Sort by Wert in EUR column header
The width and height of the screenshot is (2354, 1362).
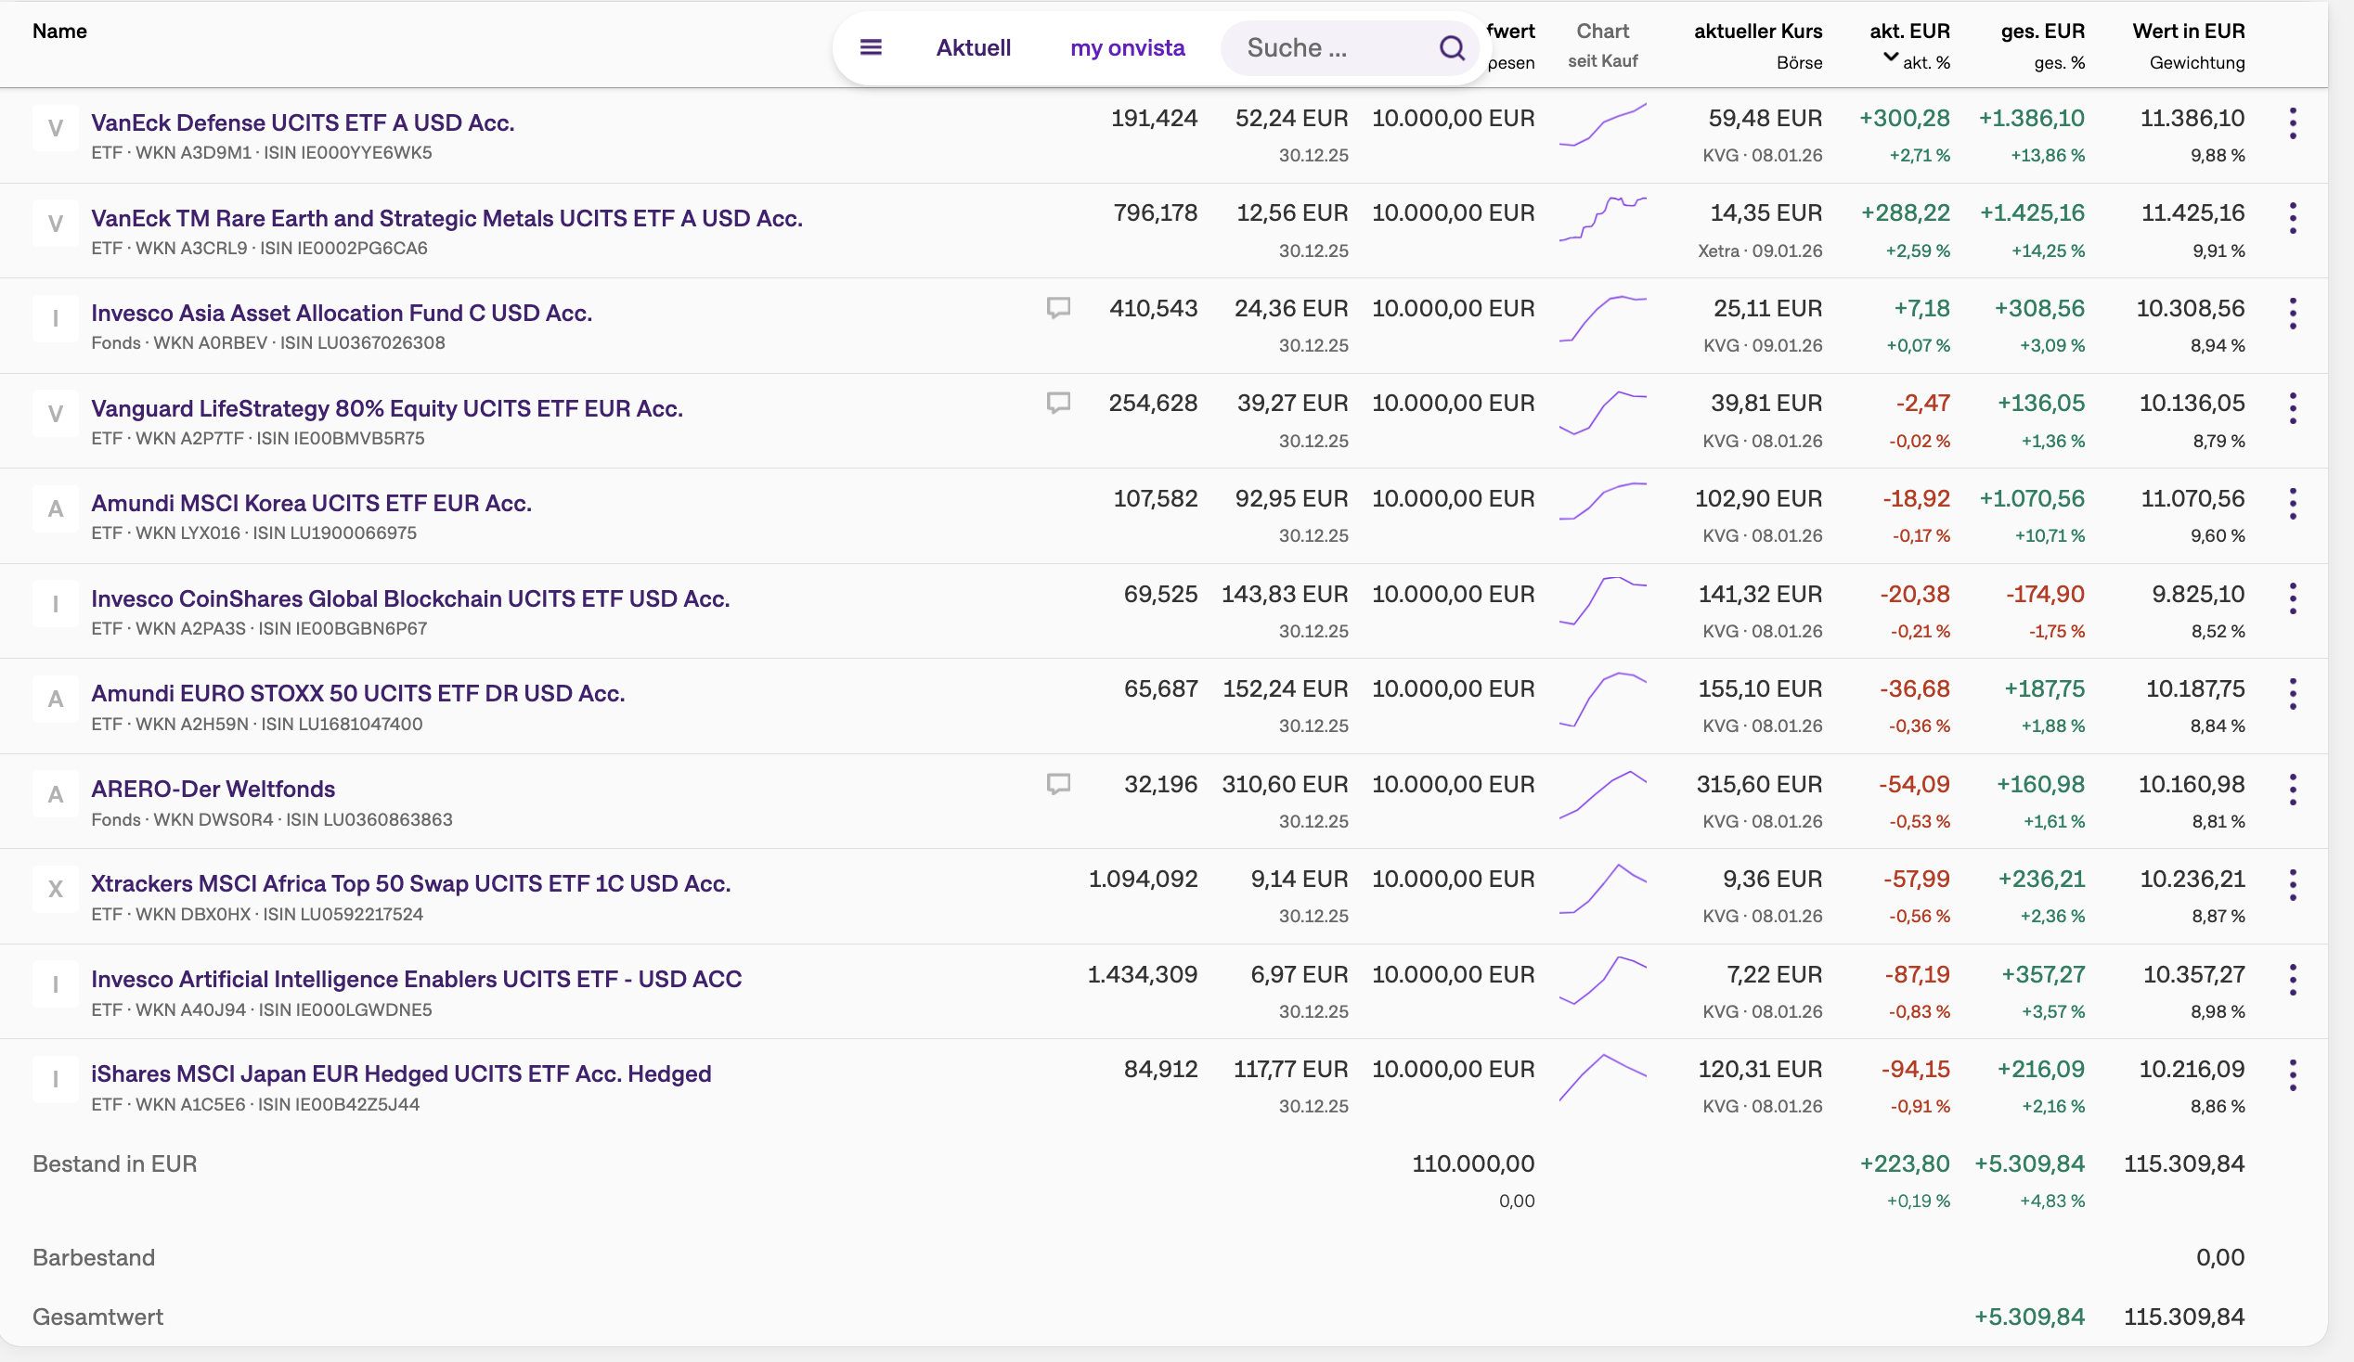coord(2188,32)
